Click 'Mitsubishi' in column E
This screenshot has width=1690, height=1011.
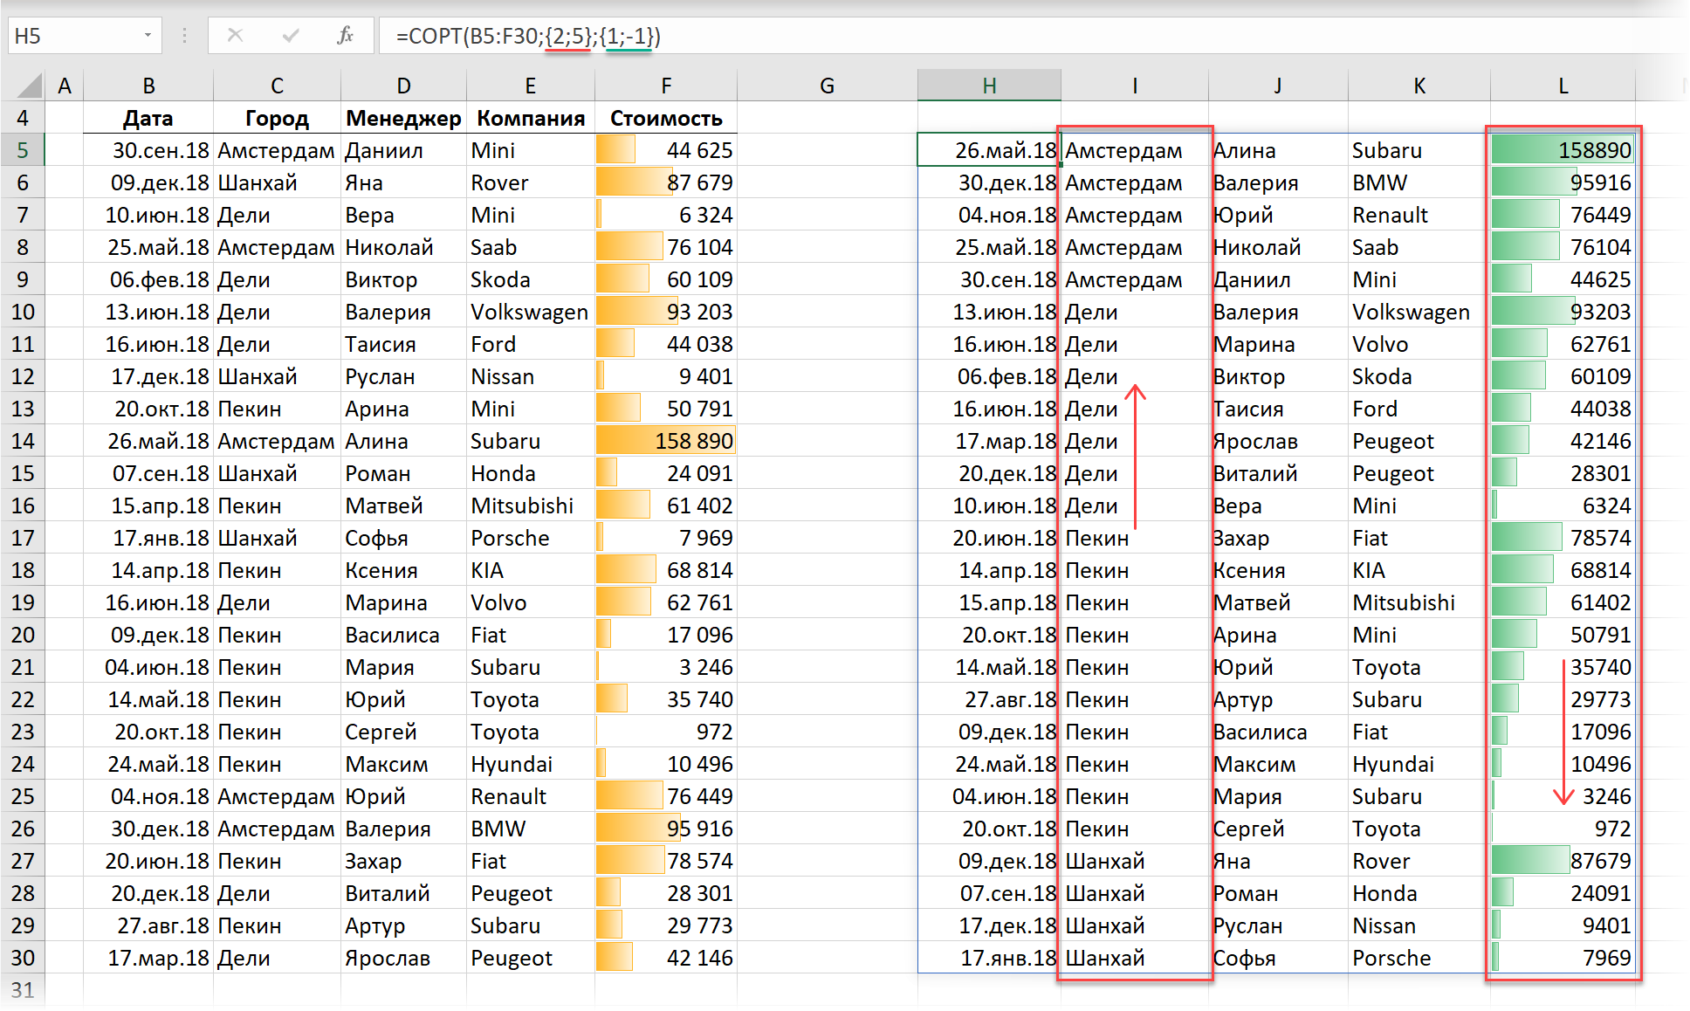(530, 505)
